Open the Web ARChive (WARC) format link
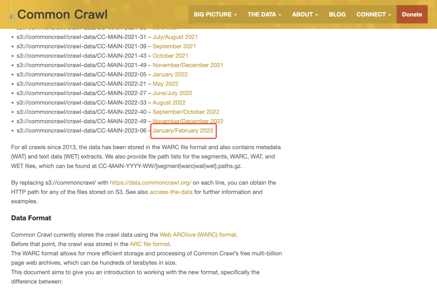Screen dimensions: 437x291 [198, 235]
